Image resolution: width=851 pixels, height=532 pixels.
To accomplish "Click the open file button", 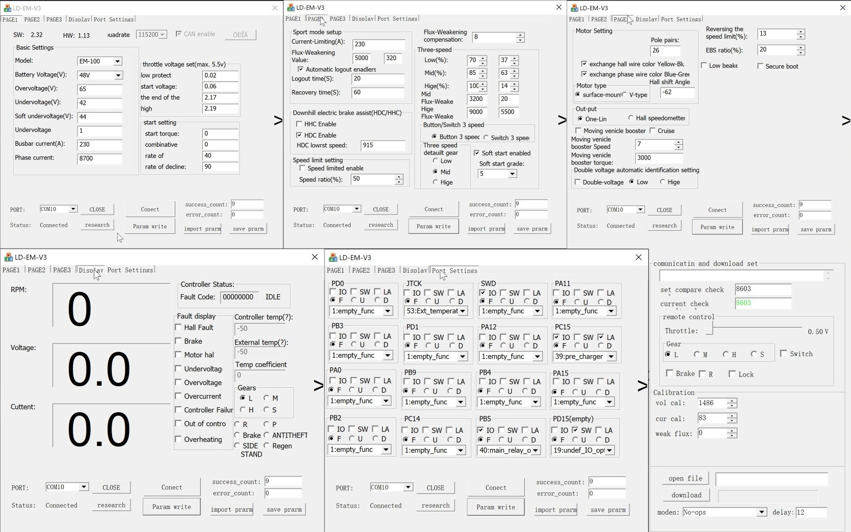I will click(685, 478).
